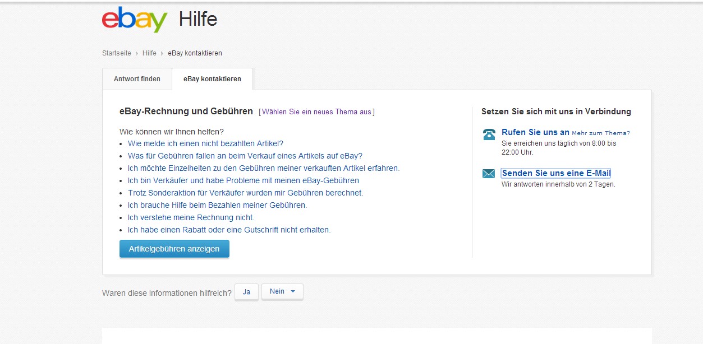Click 'Ich brauche Hilfe beim Bezahlen meiner Gebühren'
This screenshot has height=344, width=703.
[218, 205]
